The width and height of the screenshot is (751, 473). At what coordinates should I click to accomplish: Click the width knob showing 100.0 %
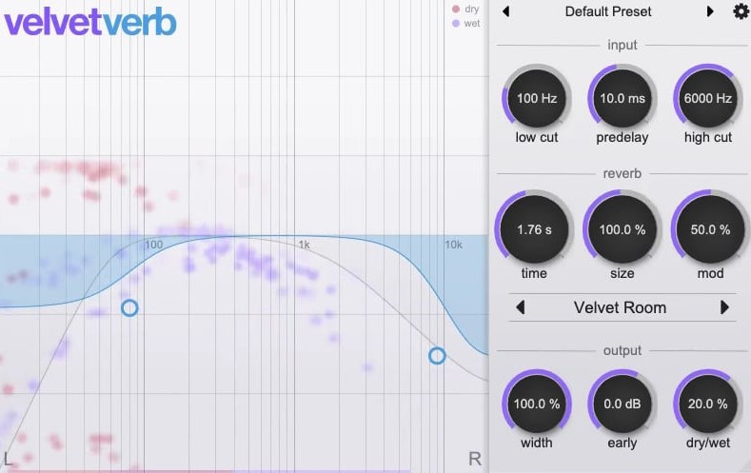point(537,404)
